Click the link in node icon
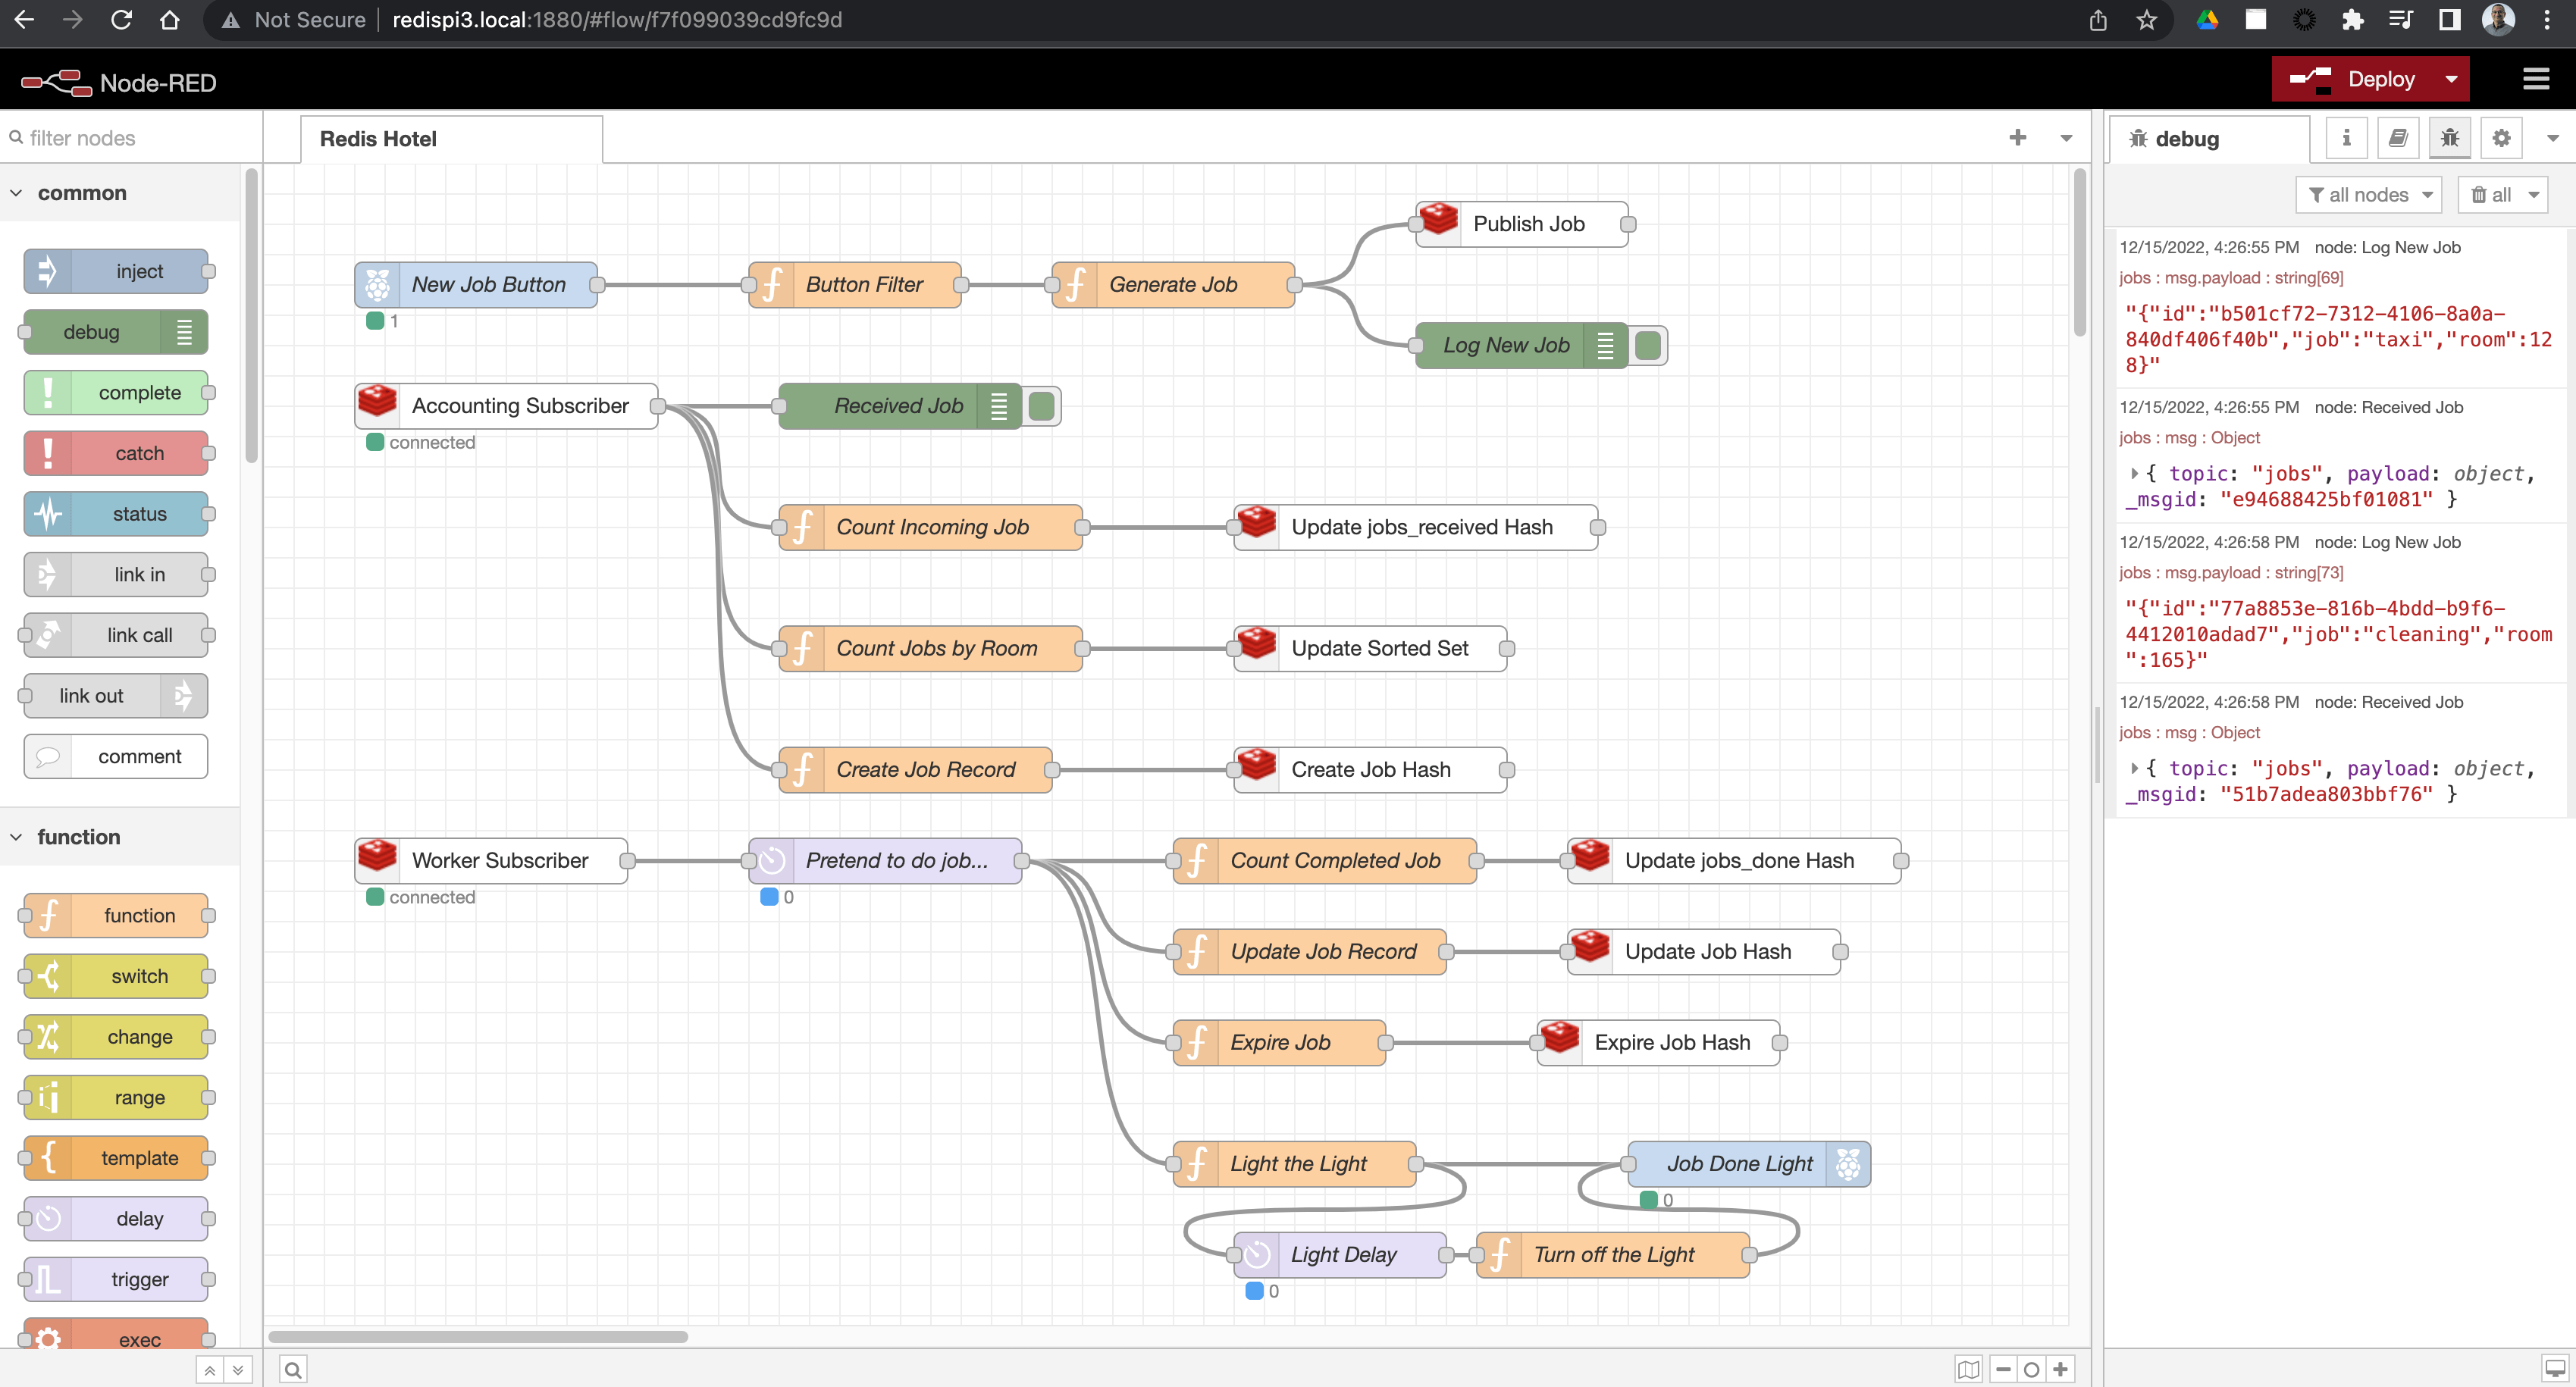Viewport: 2576px width, 1387px height. 48,574
